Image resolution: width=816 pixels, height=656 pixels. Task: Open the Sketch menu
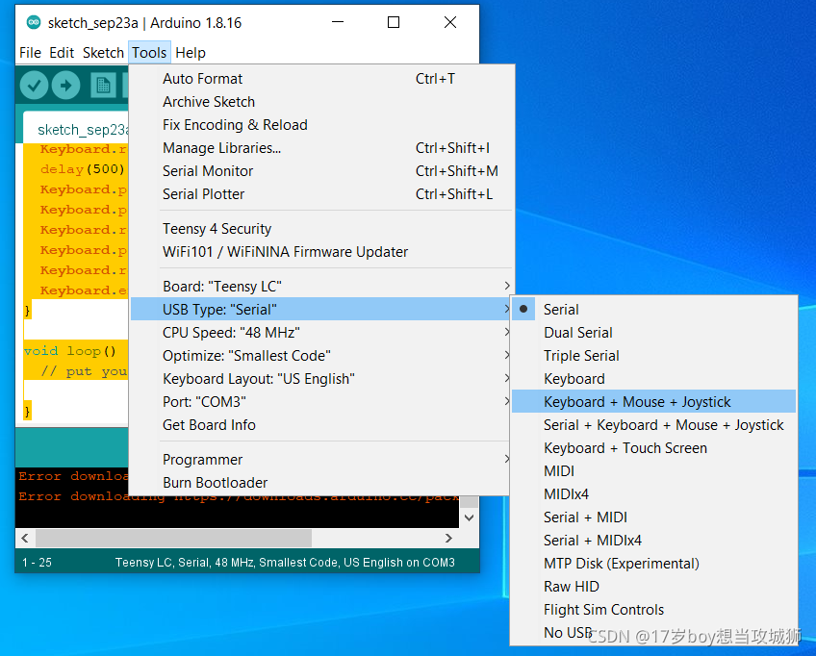coord(103,53)
